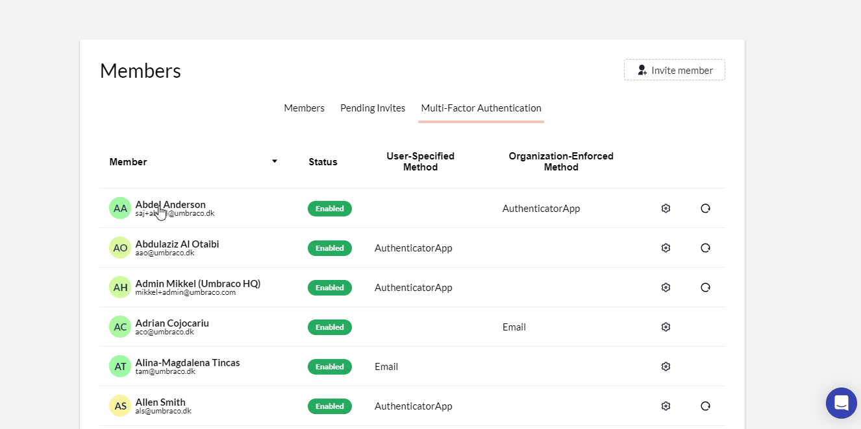Viewport: 861px width, 429px height.
Task: Click the name Admin Mikkel (Umbraco HQ)
Action: pyautogui.click(x=198, y=283)
